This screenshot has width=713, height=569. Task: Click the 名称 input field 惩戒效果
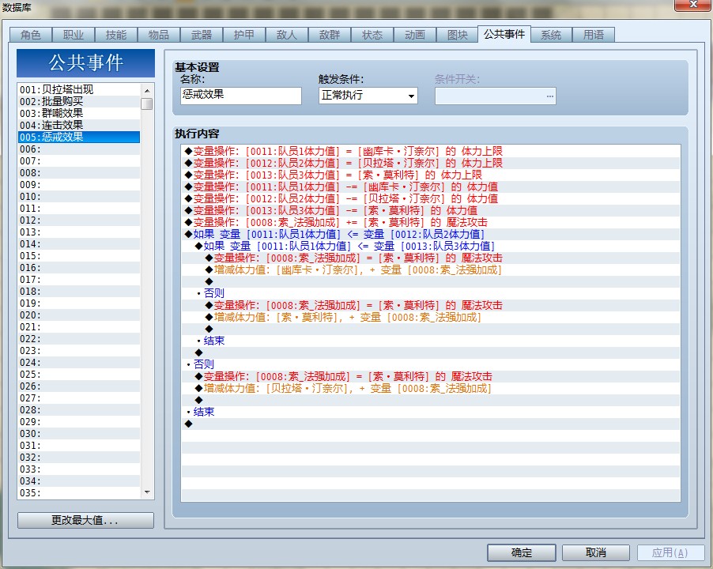pos(241,96)
